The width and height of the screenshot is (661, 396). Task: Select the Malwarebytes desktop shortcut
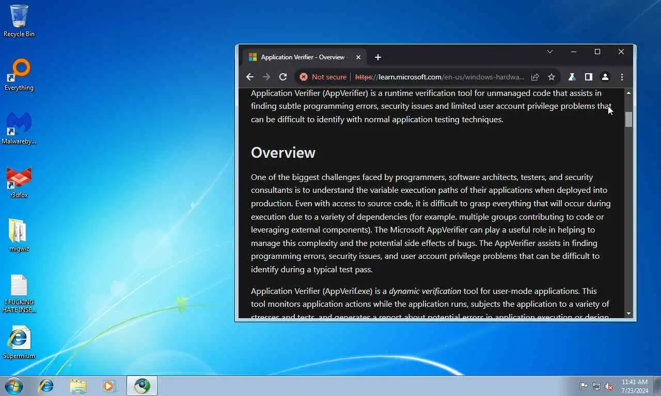19,128
